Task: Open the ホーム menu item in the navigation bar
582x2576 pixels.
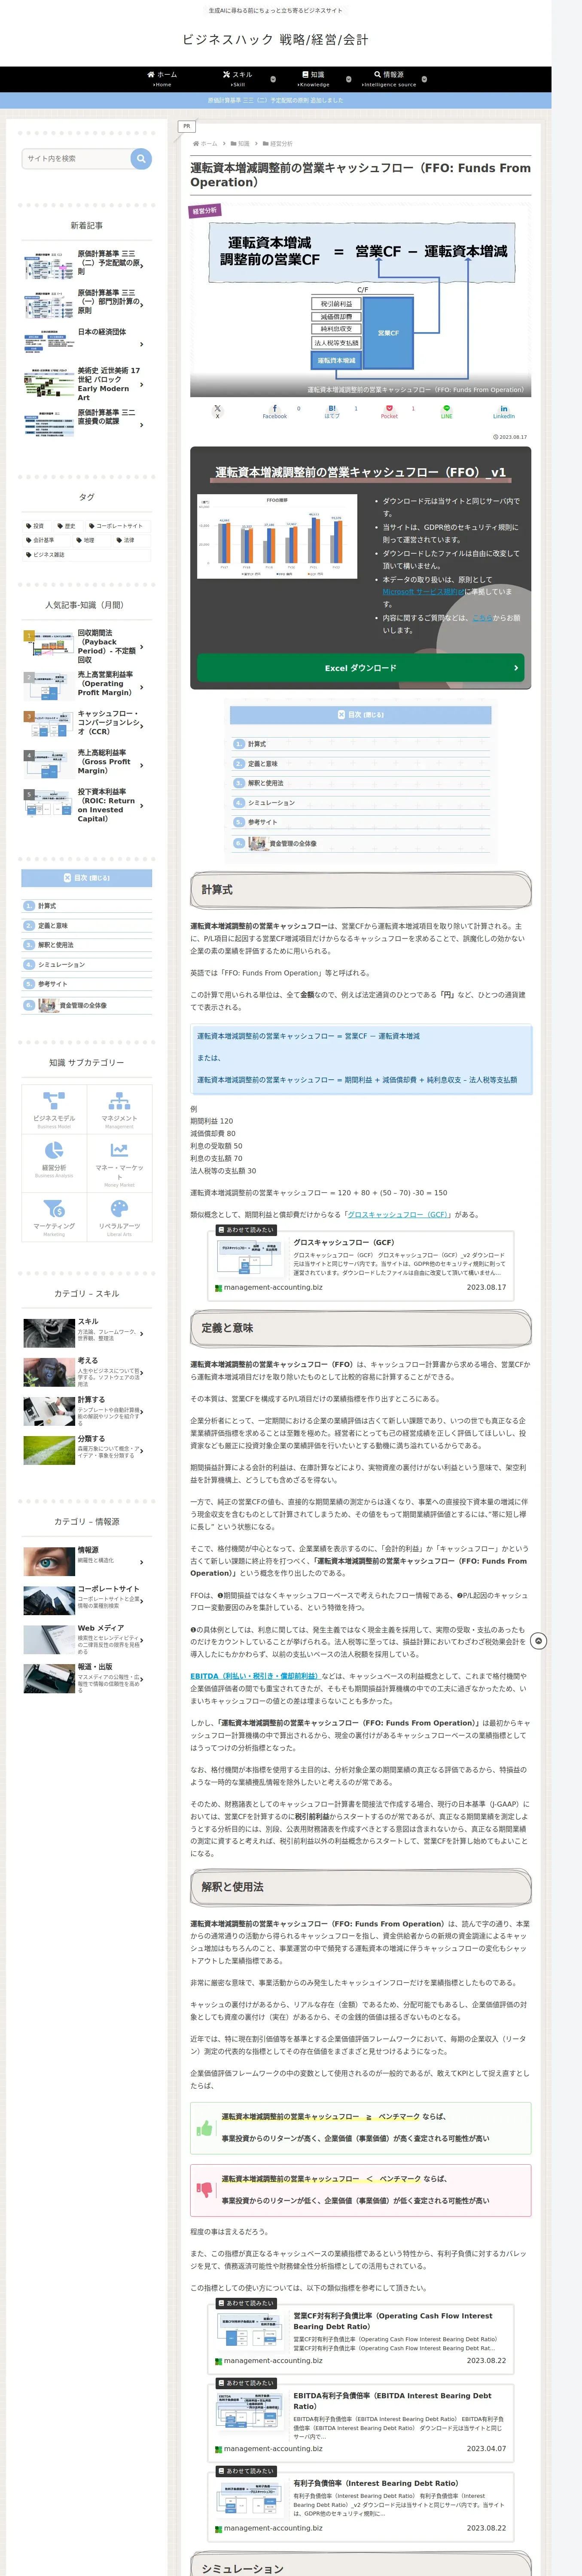Action: point(162,79)
